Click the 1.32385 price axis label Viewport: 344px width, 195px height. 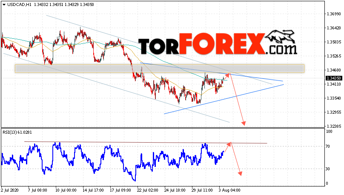click(x=334, y=126)
